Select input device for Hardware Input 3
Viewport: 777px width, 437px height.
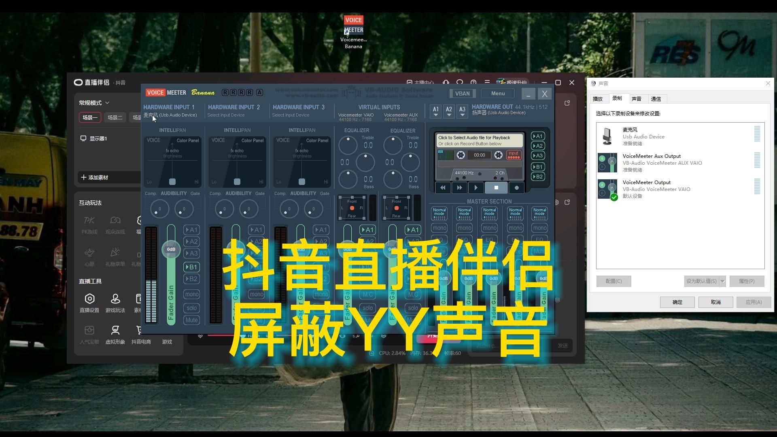coord(291,115)
